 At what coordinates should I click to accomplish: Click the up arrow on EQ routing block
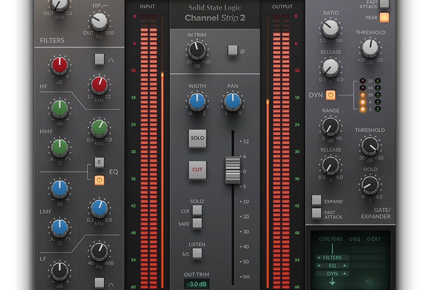pos(344,266)
